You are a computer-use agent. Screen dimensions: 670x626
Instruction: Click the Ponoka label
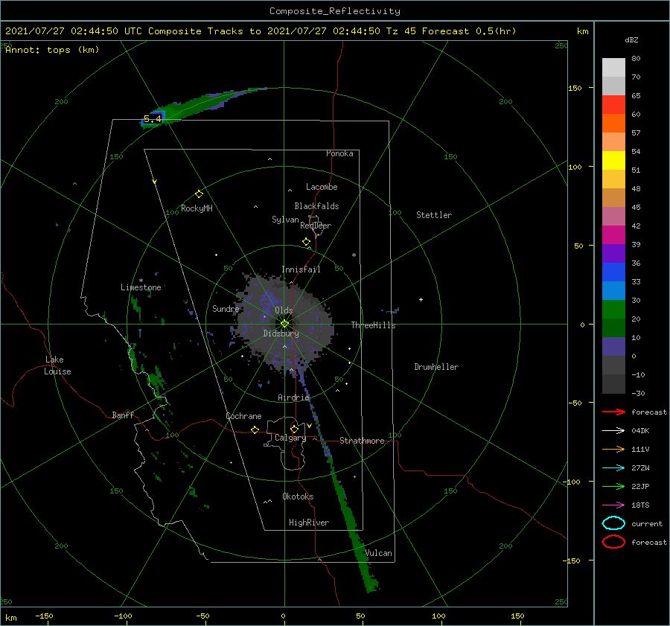[339, 153]
